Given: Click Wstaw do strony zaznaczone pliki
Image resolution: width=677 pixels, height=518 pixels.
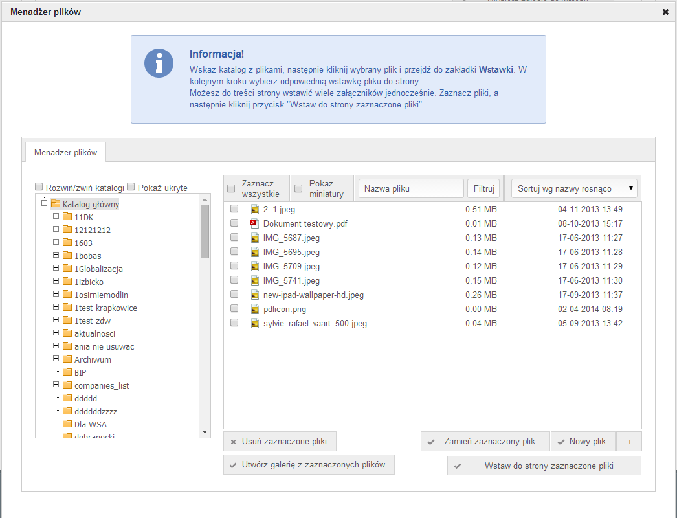Looking at the screenshot, I should (544, 466).
